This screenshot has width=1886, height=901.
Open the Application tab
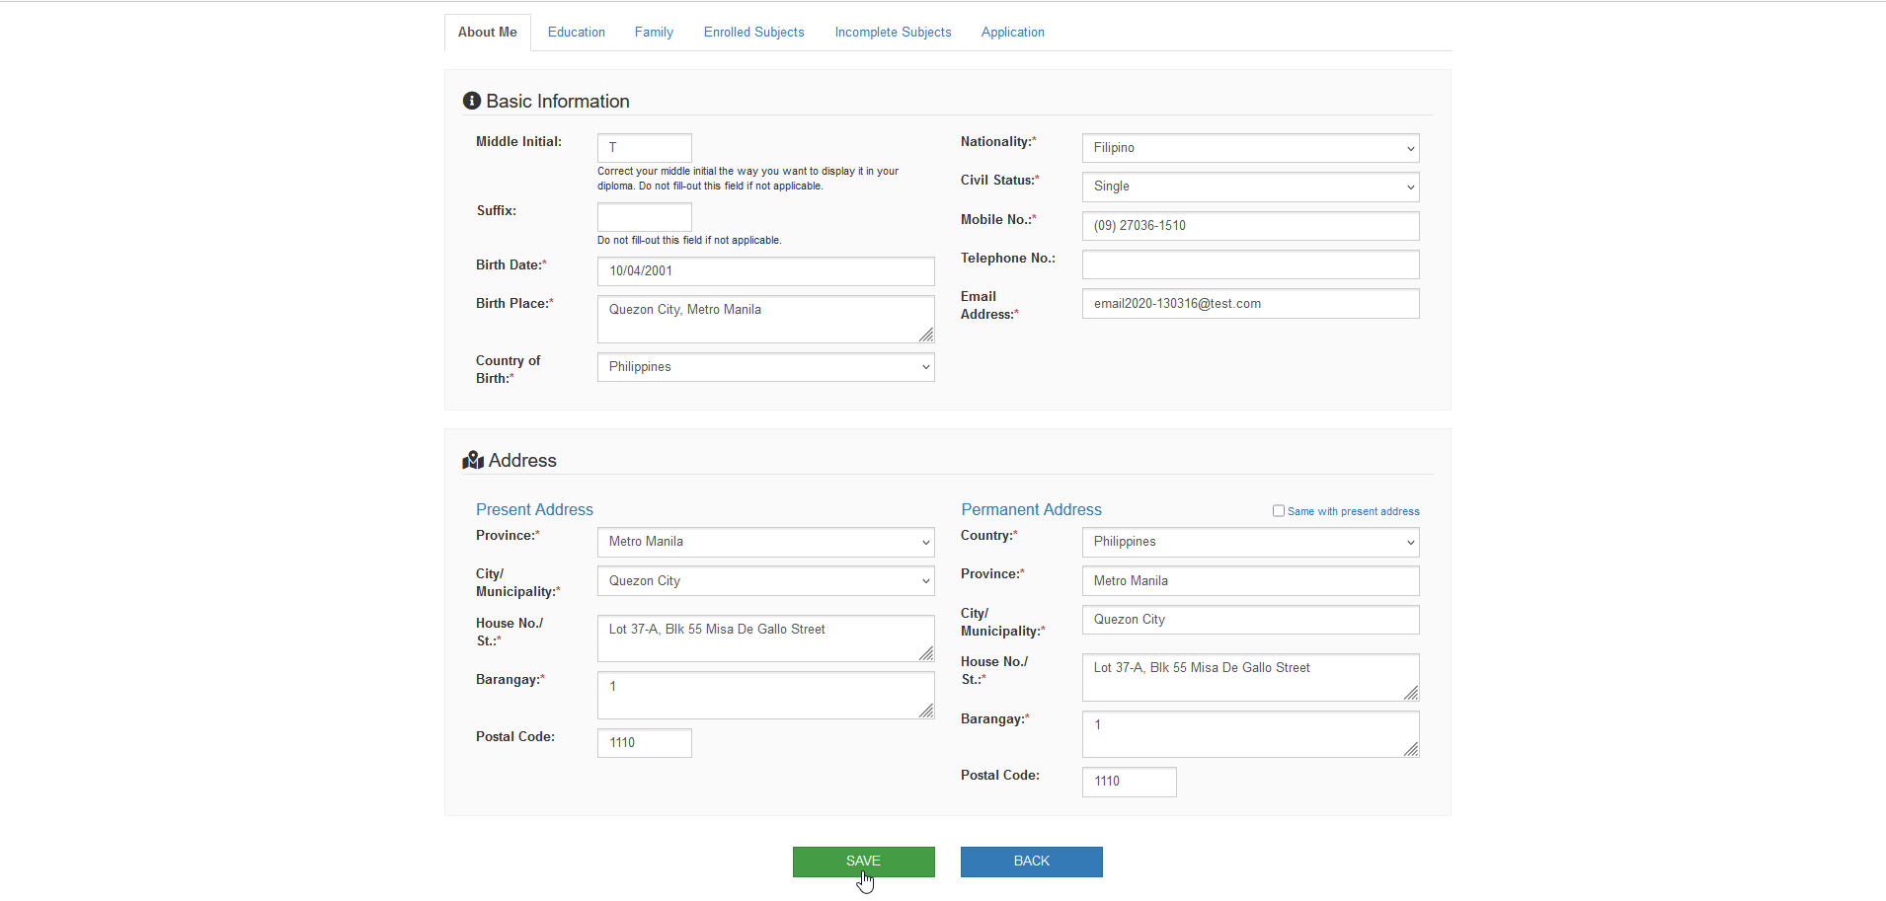pyautogui.click(x=1013, y=33)
